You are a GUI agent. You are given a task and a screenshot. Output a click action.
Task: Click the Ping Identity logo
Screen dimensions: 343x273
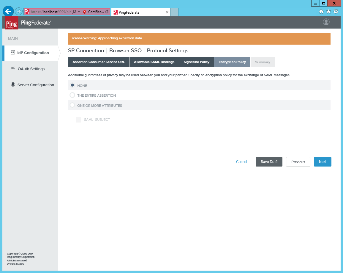click(x=11, y=23)
